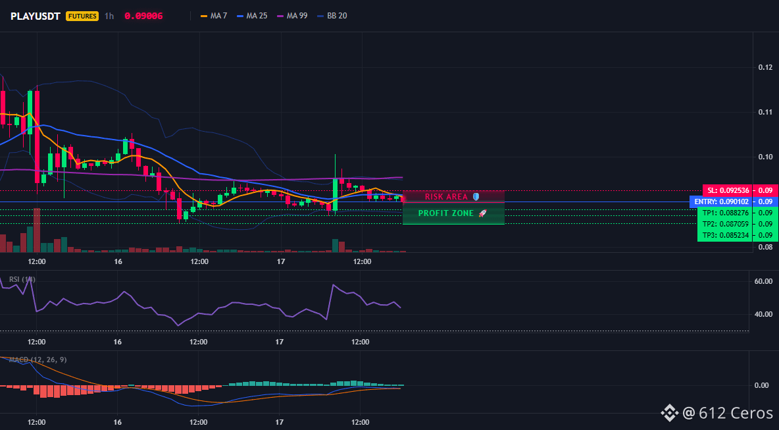Viewport: 779px width, 430px height.
Task: Click the PLAYUSDT symbol name
Action: pos(36,16)
